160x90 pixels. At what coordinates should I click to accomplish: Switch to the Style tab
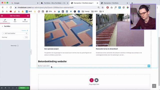pyautogui.click(x=15, y=20)
